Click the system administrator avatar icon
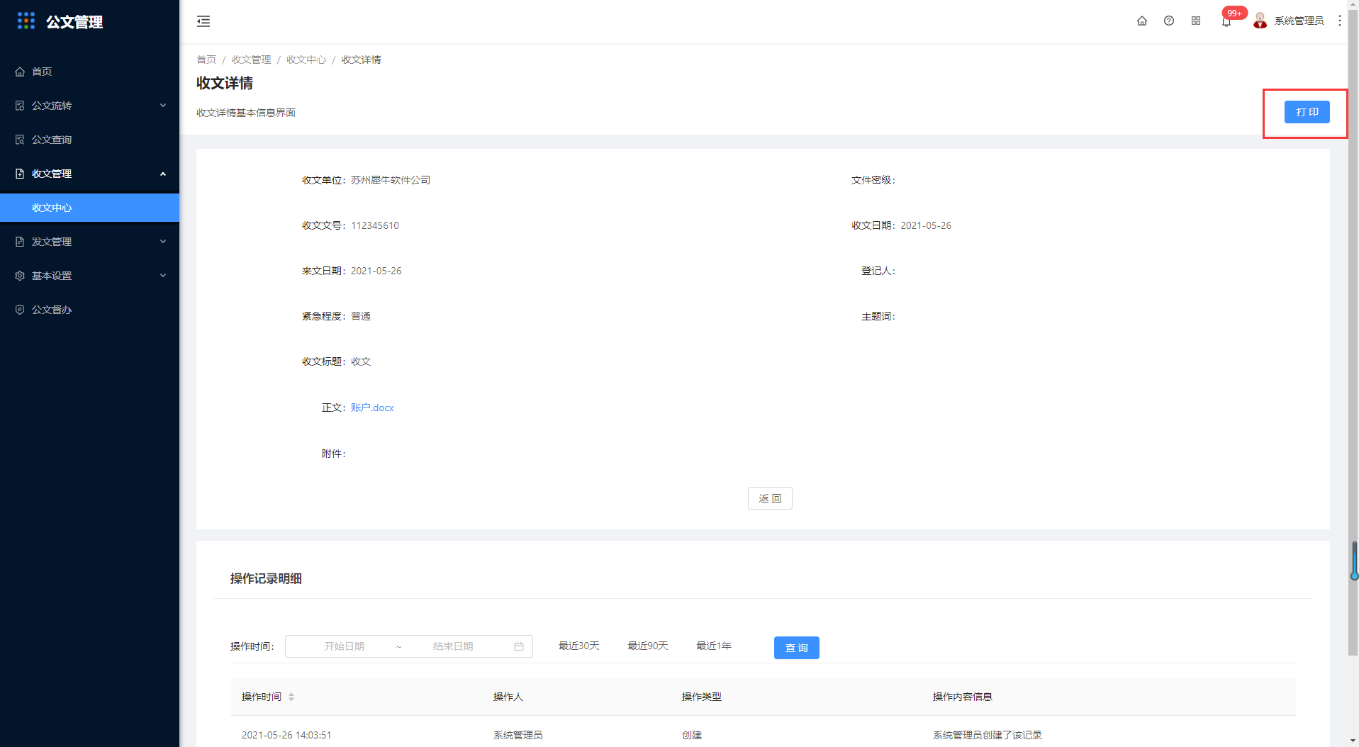Viewport: 1359px width, 747px height. pyautogui.click(x=1260, y=21)
